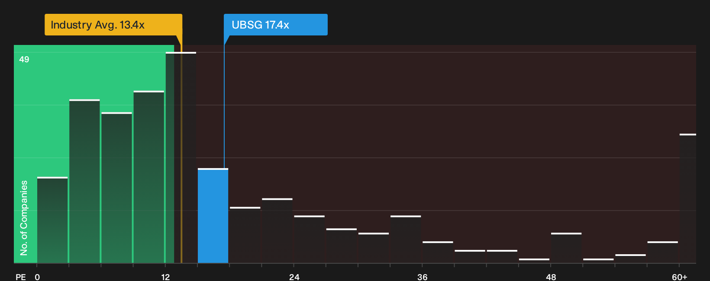Screen dimensions: 710x281
Task: Select the highlighted blue UBSG histogram bar
Action: tap(213, 216)
